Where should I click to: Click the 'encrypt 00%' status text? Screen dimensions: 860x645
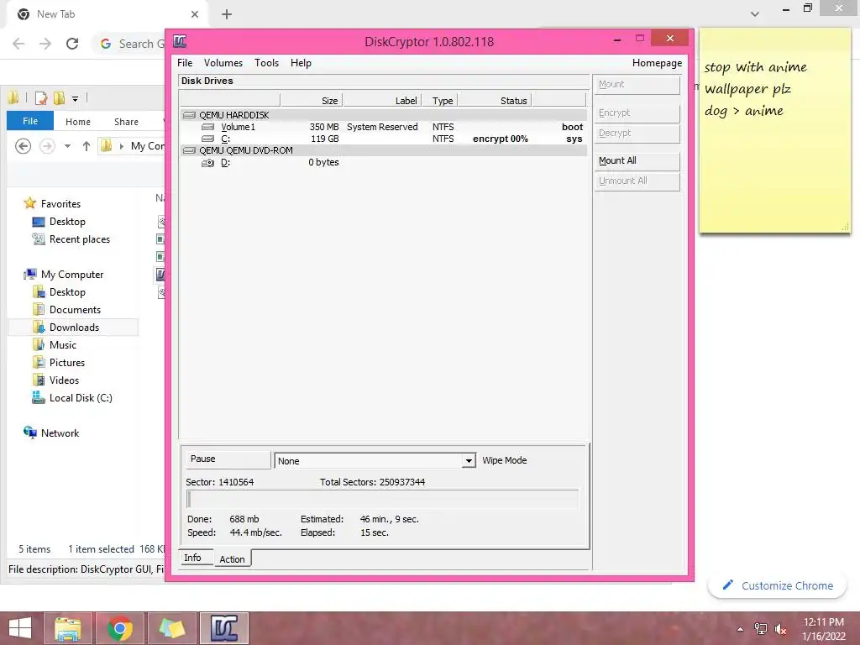point(501,139)
